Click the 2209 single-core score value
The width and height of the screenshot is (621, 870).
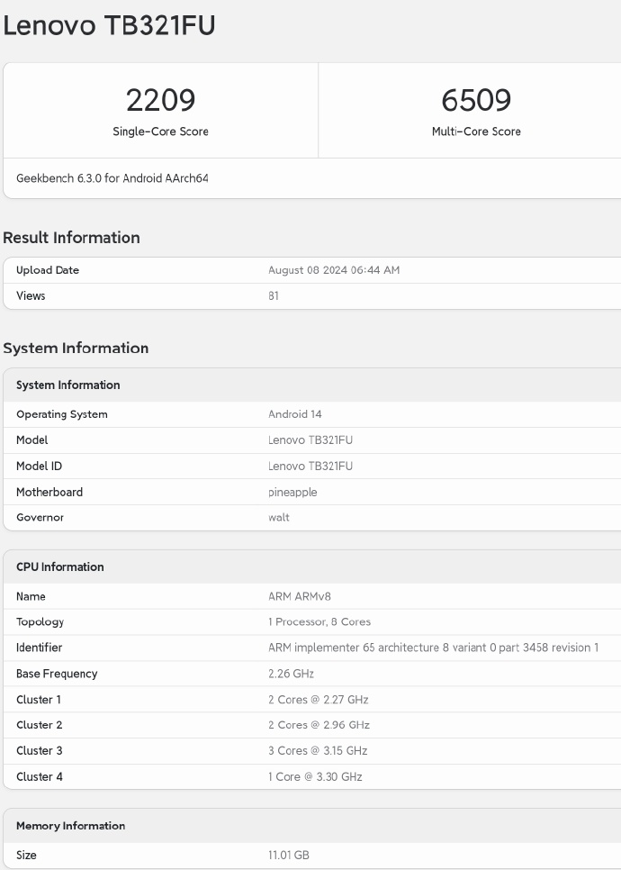pos(160,100)
